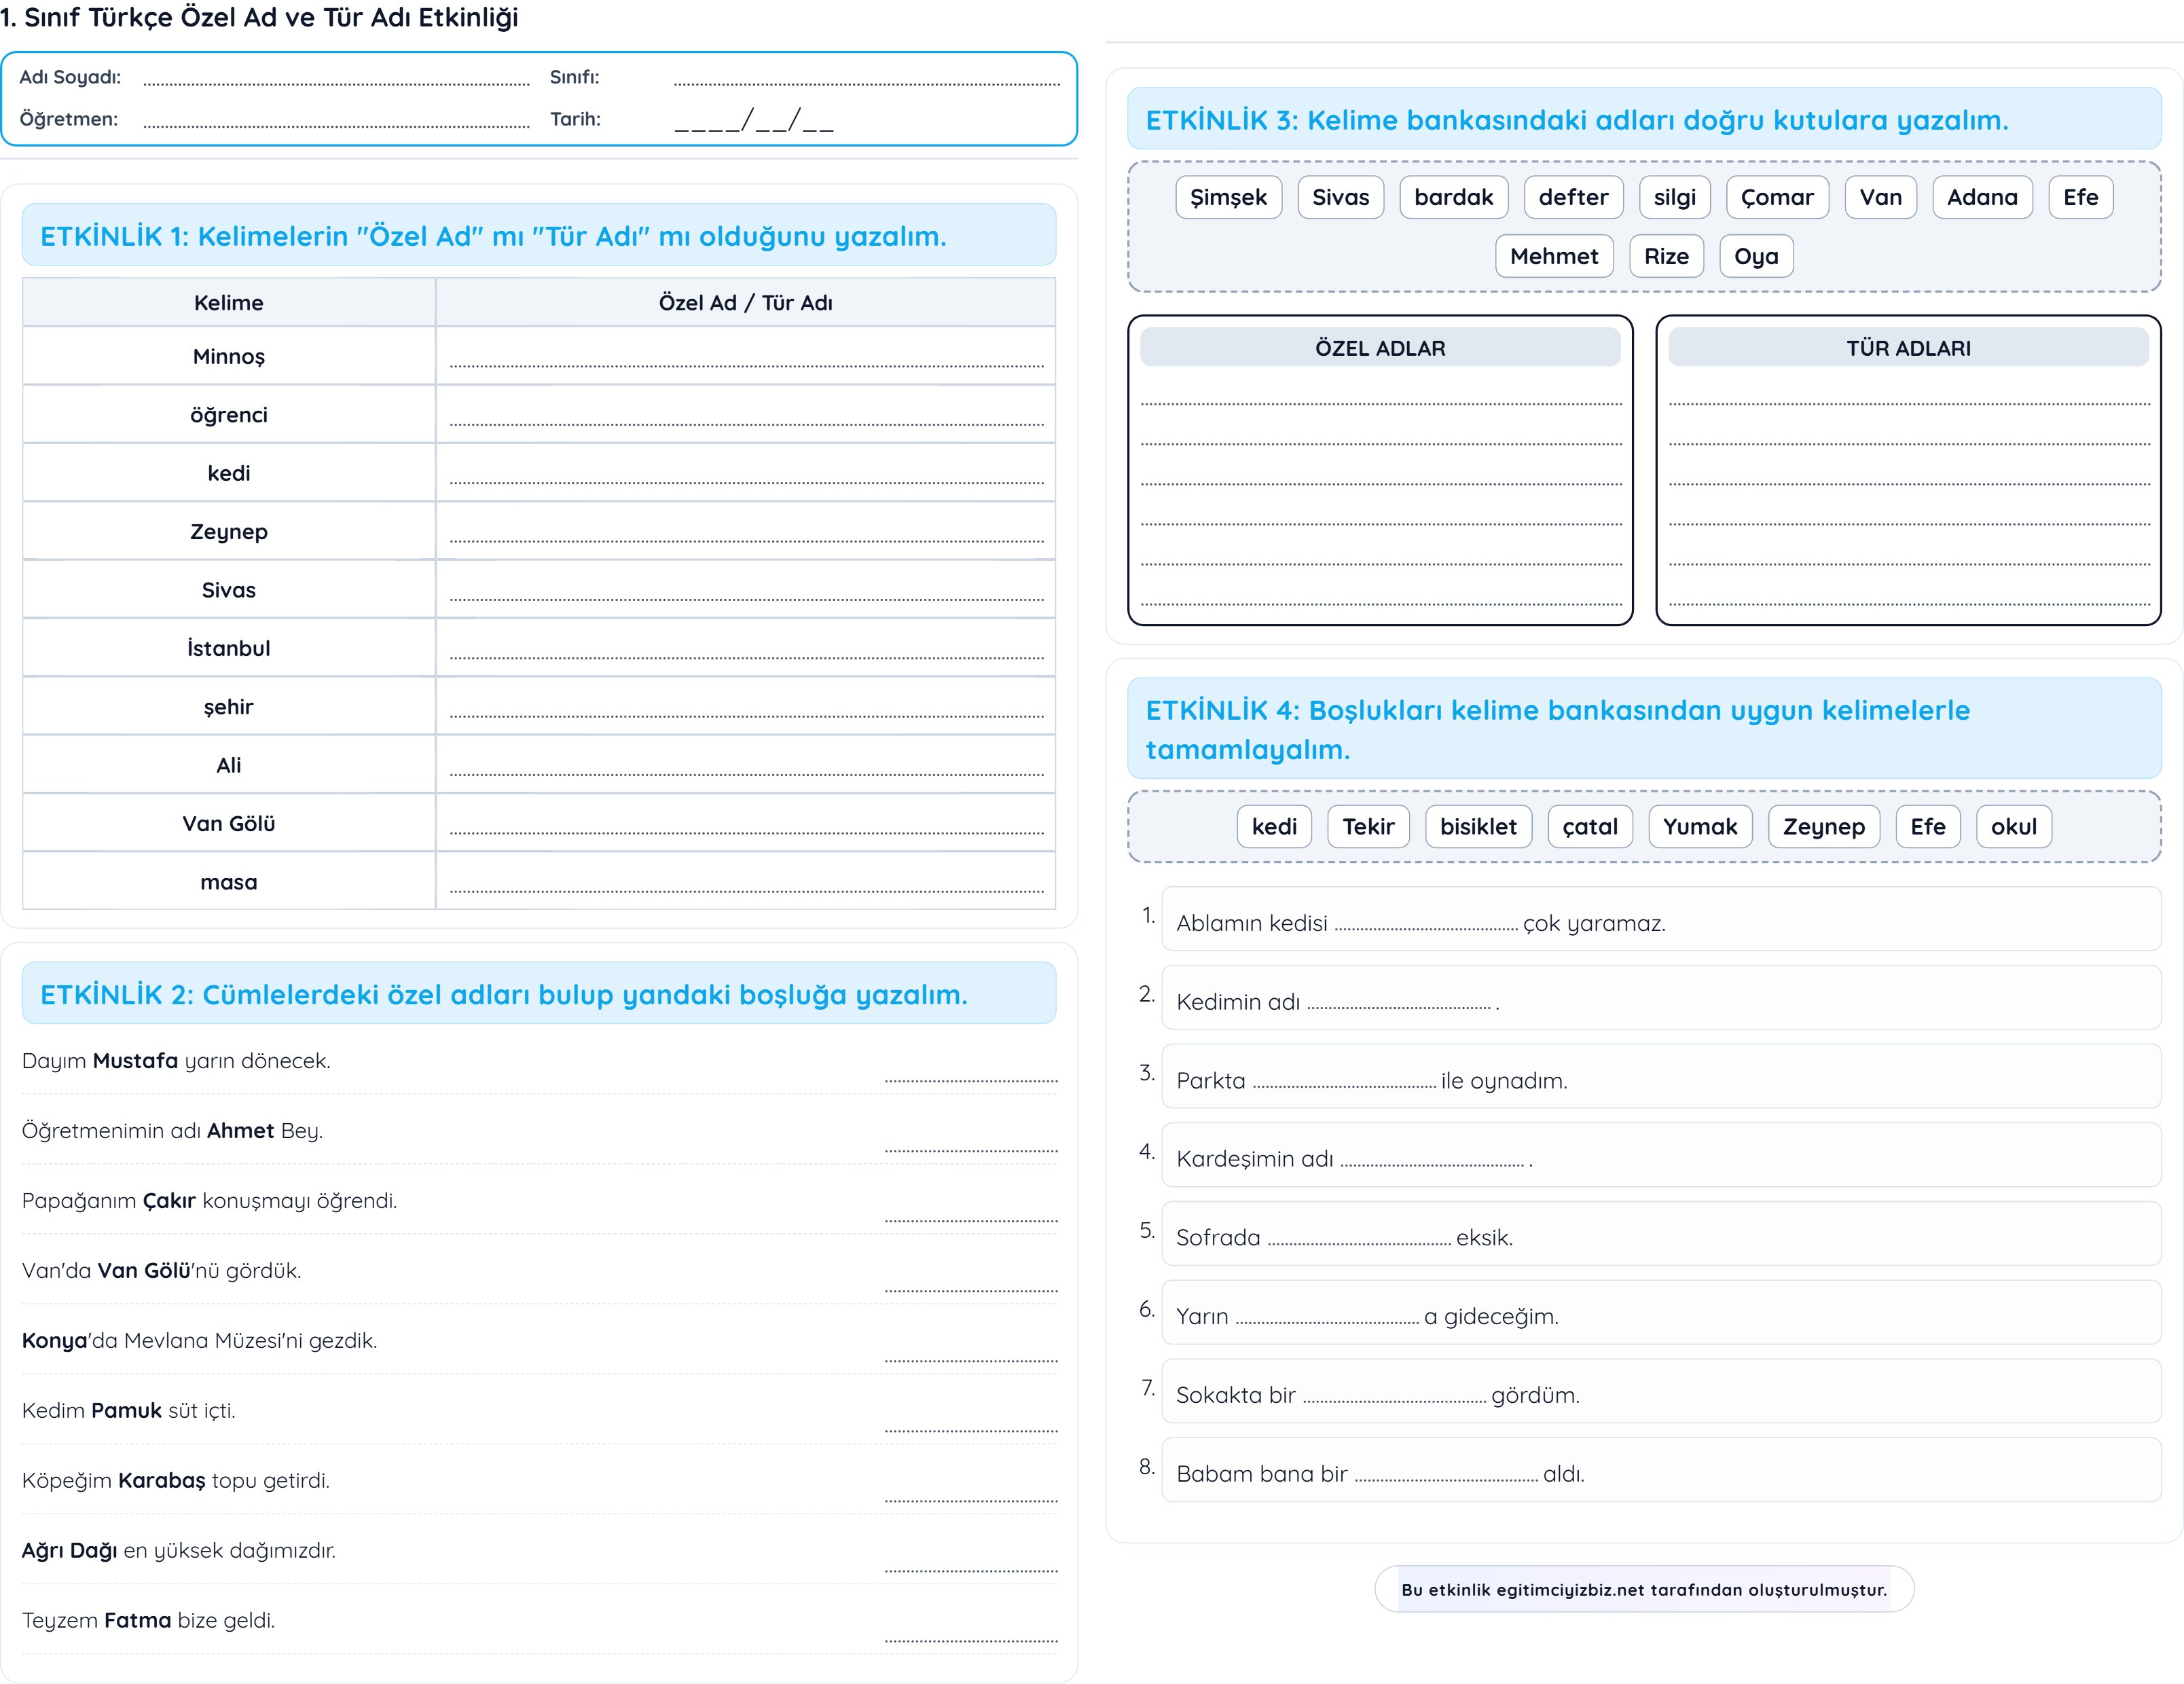Click the Tarih date field
This screenshot has width=2184, height=1684.
tap(754, 121)
